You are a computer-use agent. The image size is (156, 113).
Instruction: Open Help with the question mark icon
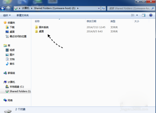pyautogui.click(x=151, y=15)
